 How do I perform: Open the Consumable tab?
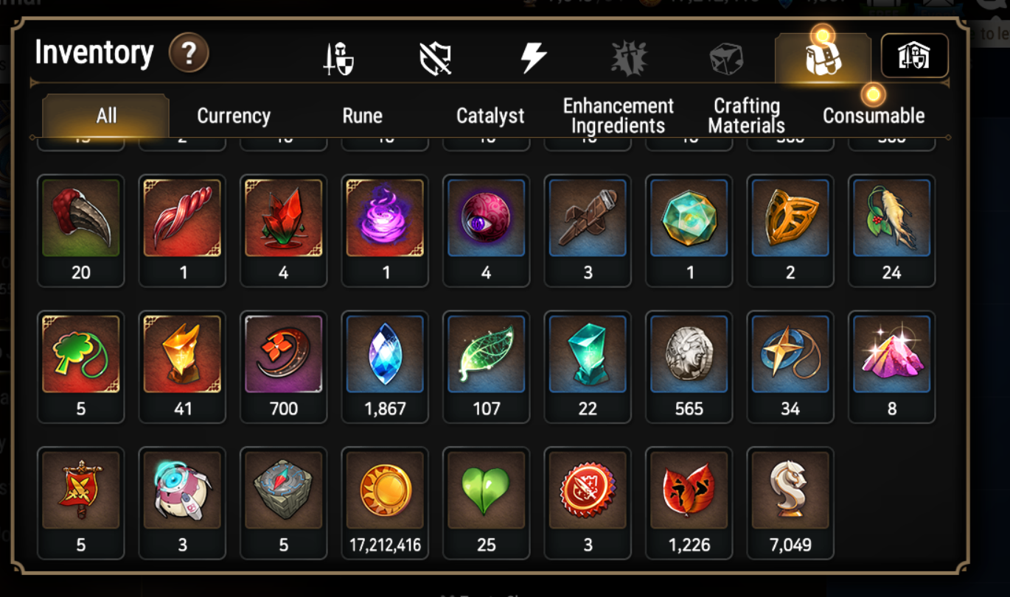pyautogui.click(x=874, y=116)
